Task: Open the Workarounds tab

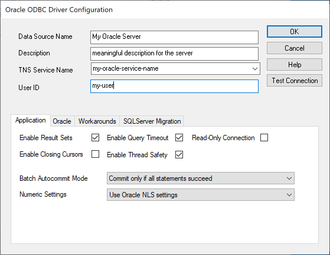Action: click(x=97, y=121)
